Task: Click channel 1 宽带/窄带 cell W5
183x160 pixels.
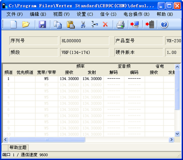Action: (47, 79)
